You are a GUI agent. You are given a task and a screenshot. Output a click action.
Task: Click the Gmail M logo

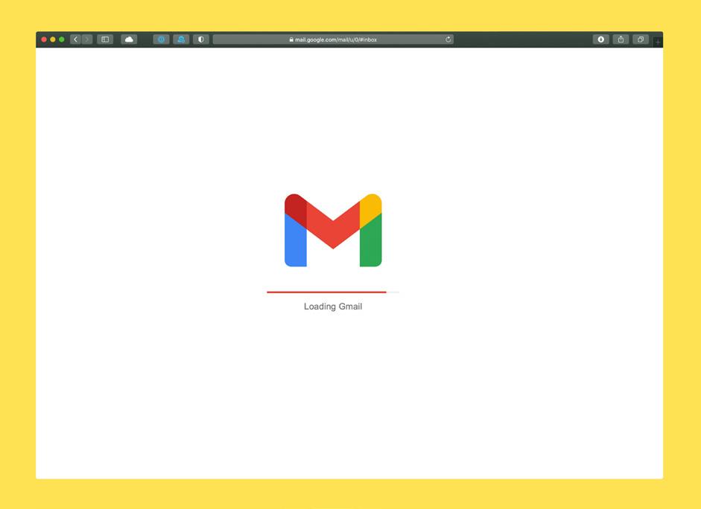point(333,230)
